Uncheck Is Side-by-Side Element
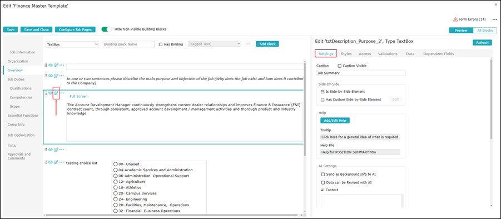Image resolution: width=501 pixels, height=219 pixels. coord(323,92)
